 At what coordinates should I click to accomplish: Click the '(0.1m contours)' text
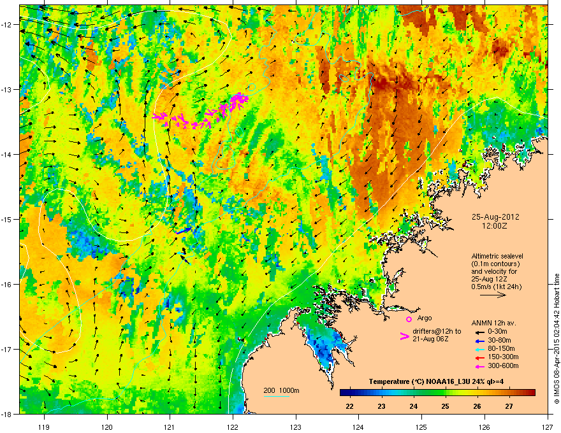(495, 264)
